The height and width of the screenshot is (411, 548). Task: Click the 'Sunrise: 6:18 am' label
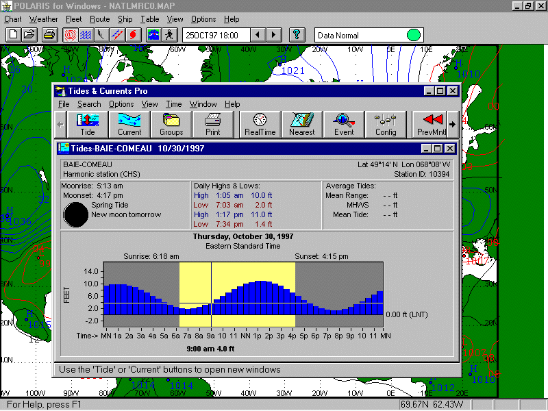(x=151, y=256)
